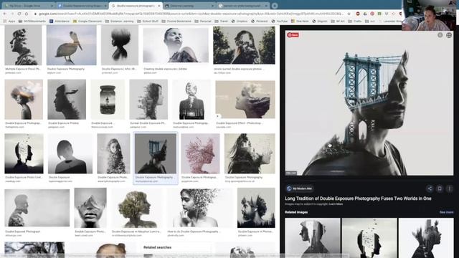Open the browser home page icon
Image resolution: width=459 pixels, height=258 pixels.
27,14
